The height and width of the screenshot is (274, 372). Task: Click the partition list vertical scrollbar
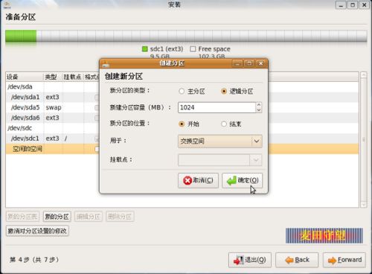point(364,140)
